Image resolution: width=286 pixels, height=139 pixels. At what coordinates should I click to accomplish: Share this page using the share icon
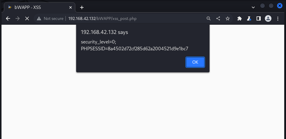(218, 18)
